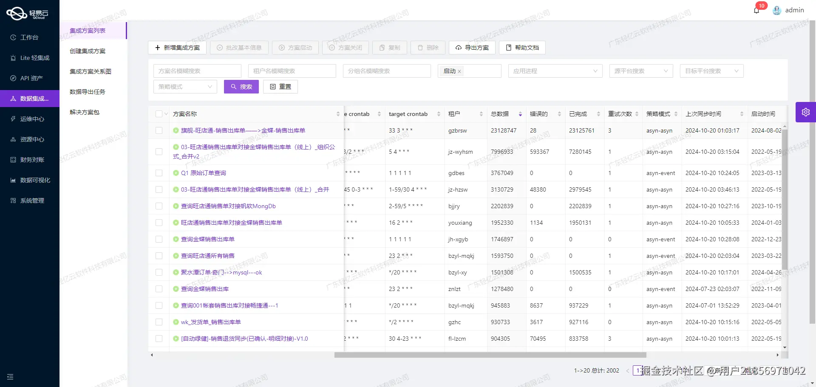The width and height of the screenshot is (816, 387).
Task: Expand the header selection dropdown chevron
Action: (166, 114)
